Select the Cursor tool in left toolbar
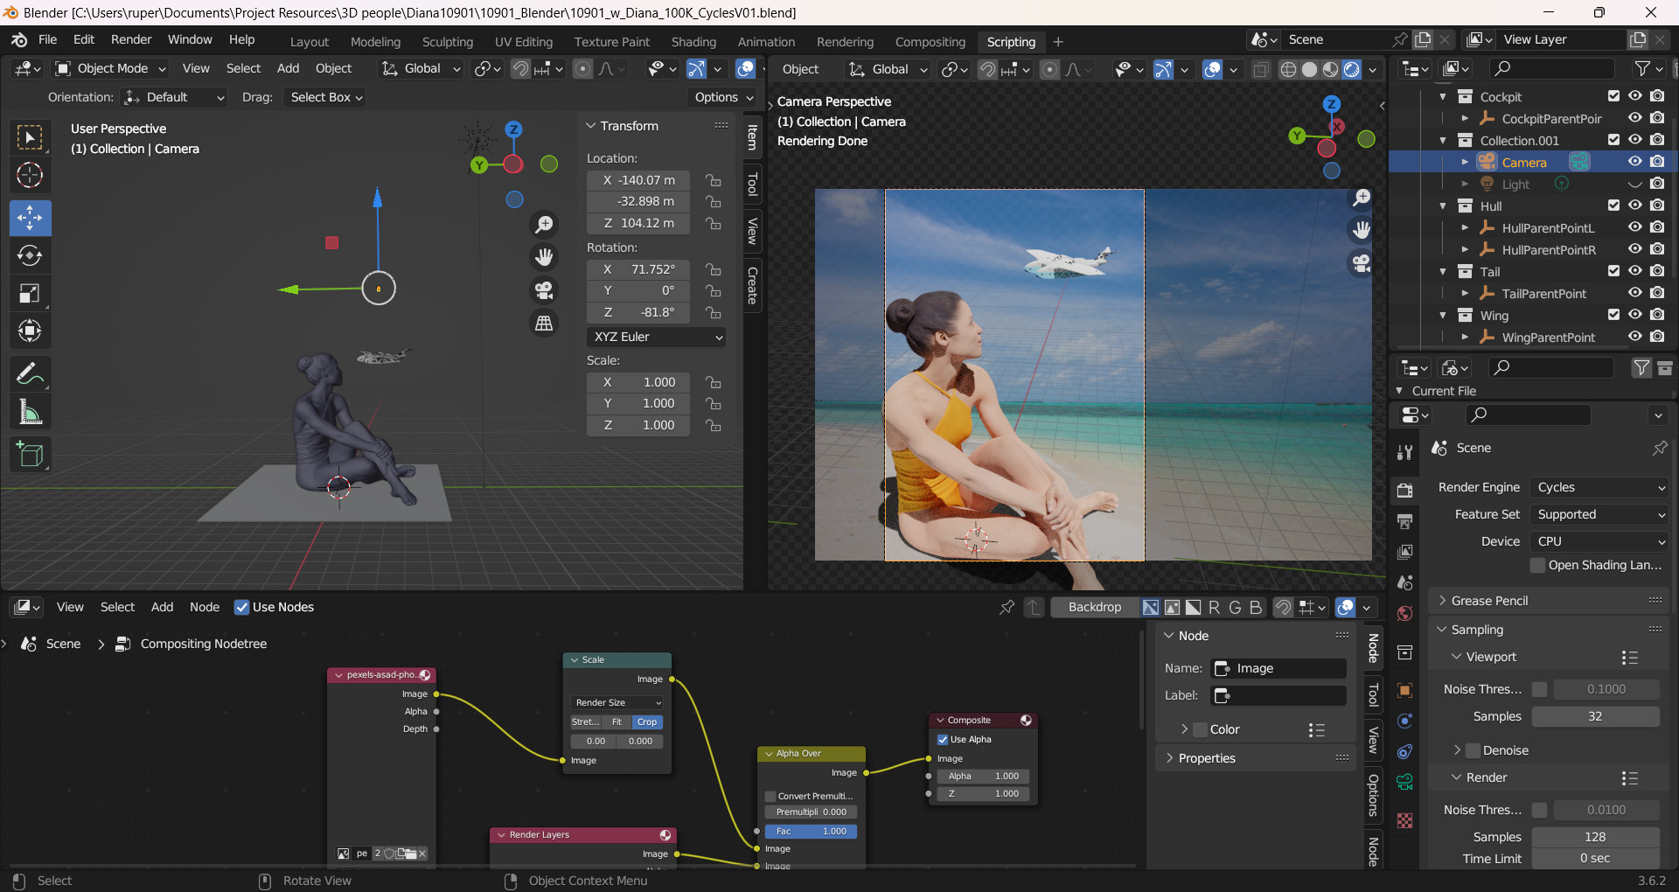 tap(30, 176)
